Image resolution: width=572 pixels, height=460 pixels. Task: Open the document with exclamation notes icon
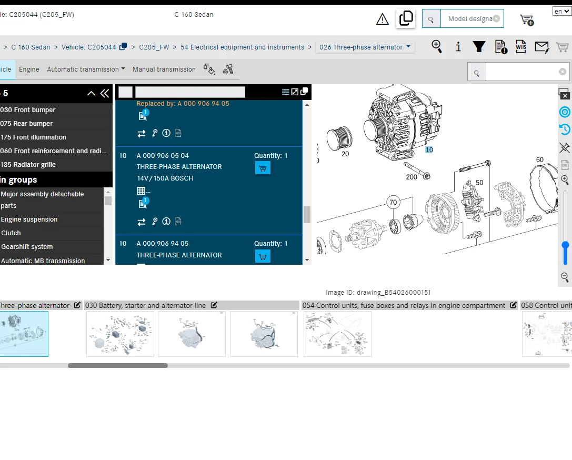[501, 47]
